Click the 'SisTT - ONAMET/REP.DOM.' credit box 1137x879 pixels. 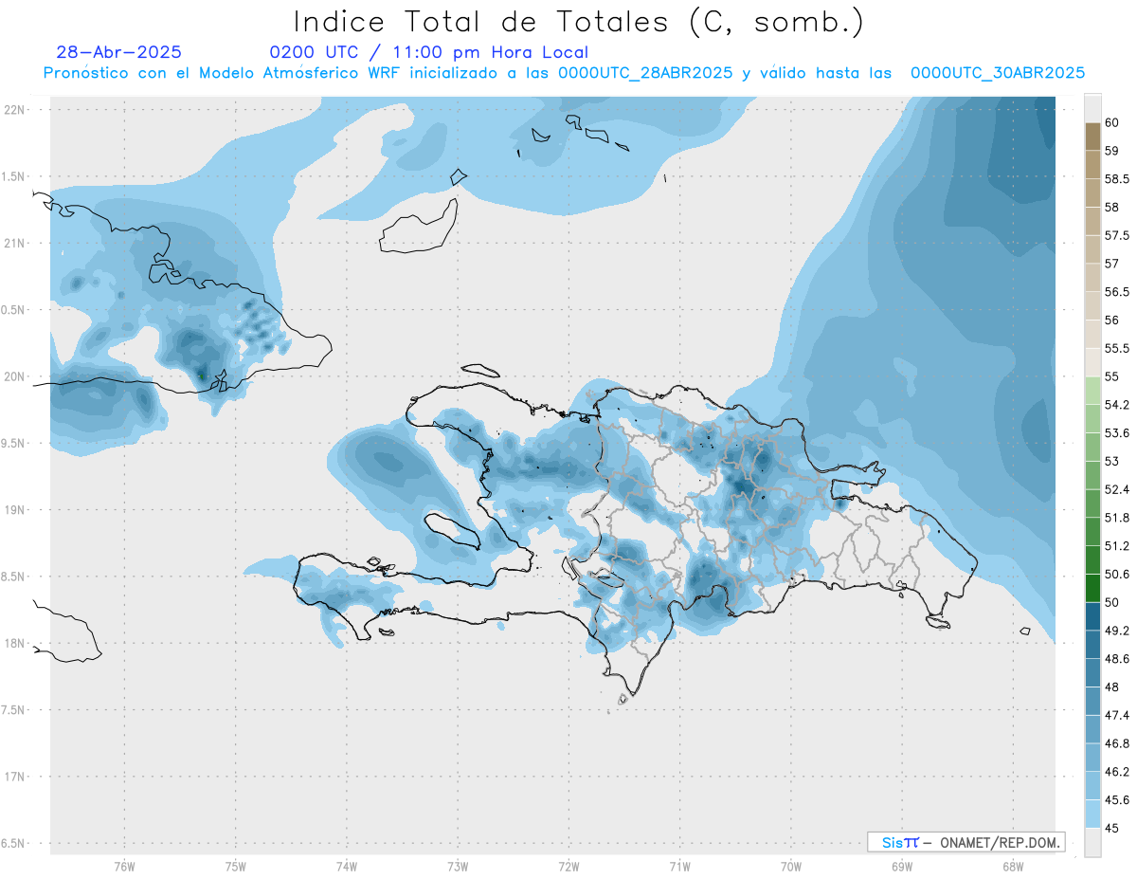pyautogui.click(x=966, y=842)
